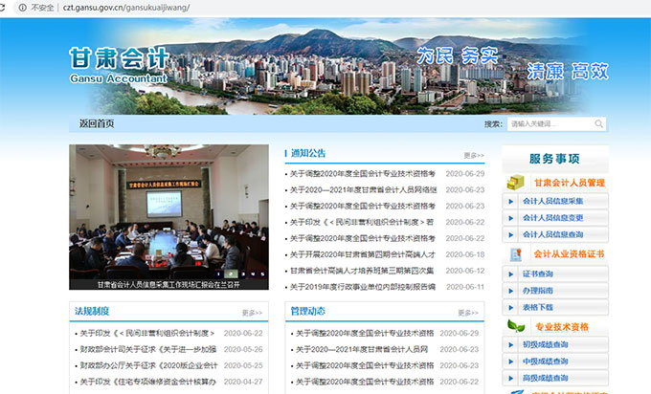Open the 办理指南 sidebar item
Image resolution: width=651 pixels, height=394 pixels.
click(538, 291)
